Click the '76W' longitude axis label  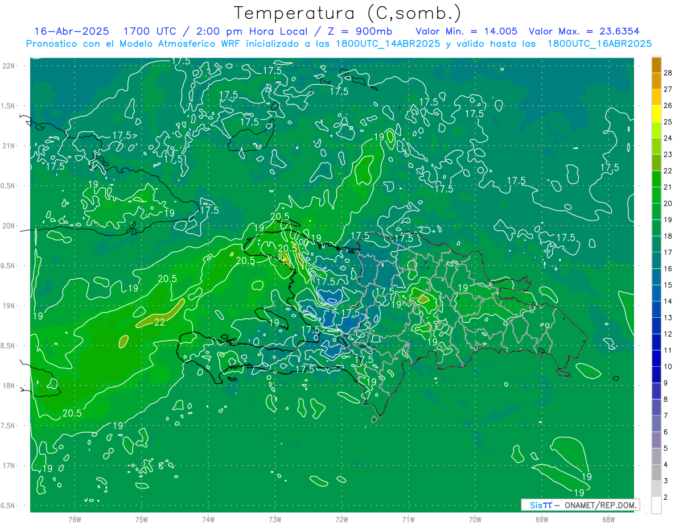coord(75,520)
